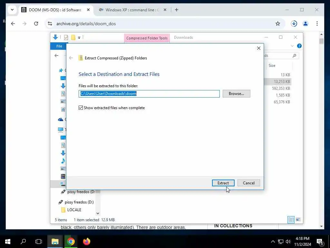
Task: Open the File menu in Explorer
Action: pos(59,46)
